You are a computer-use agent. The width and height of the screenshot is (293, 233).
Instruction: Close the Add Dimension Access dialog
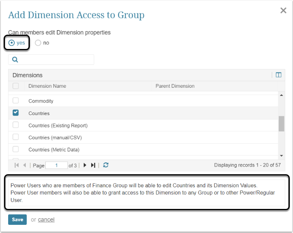point(283,11)
